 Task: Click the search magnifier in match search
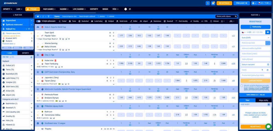236,16
